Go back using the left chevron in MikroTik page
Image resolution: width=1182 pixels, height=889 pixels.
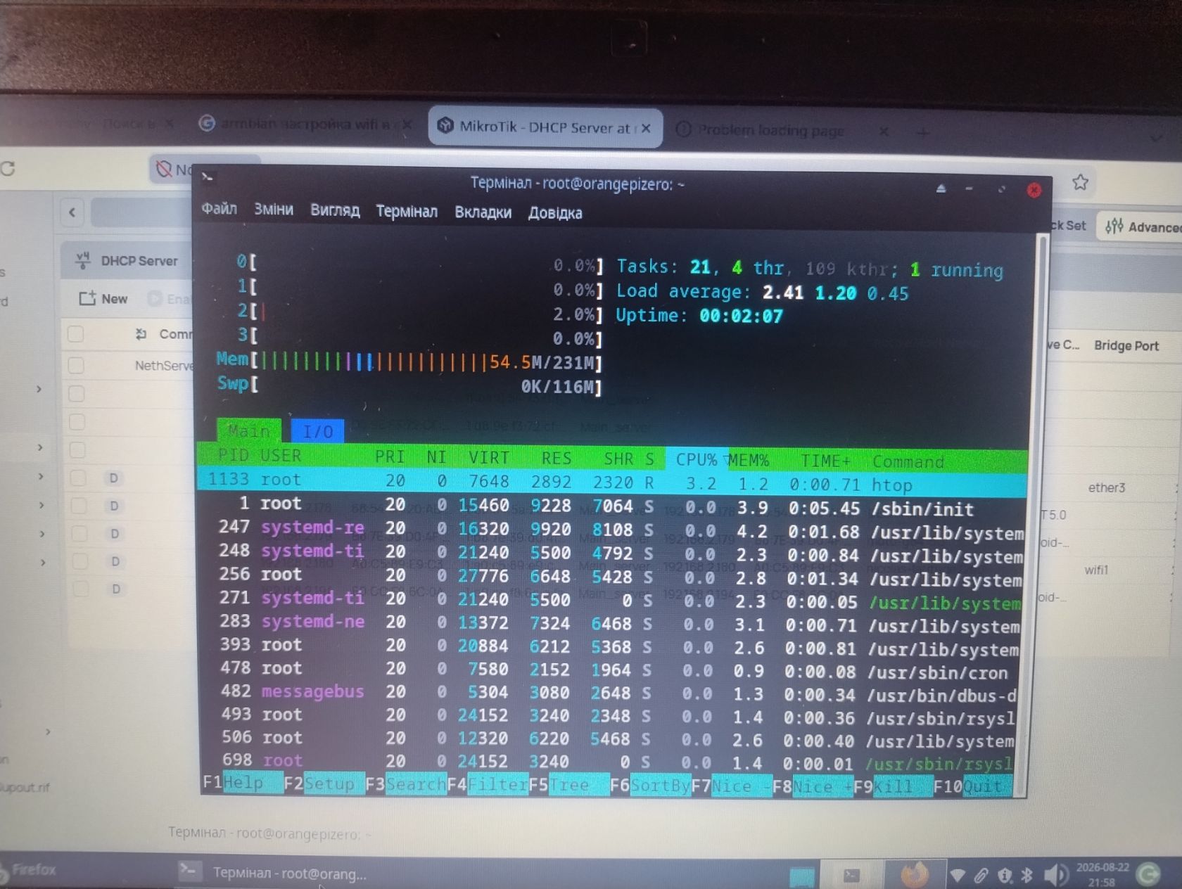(72, 212)
